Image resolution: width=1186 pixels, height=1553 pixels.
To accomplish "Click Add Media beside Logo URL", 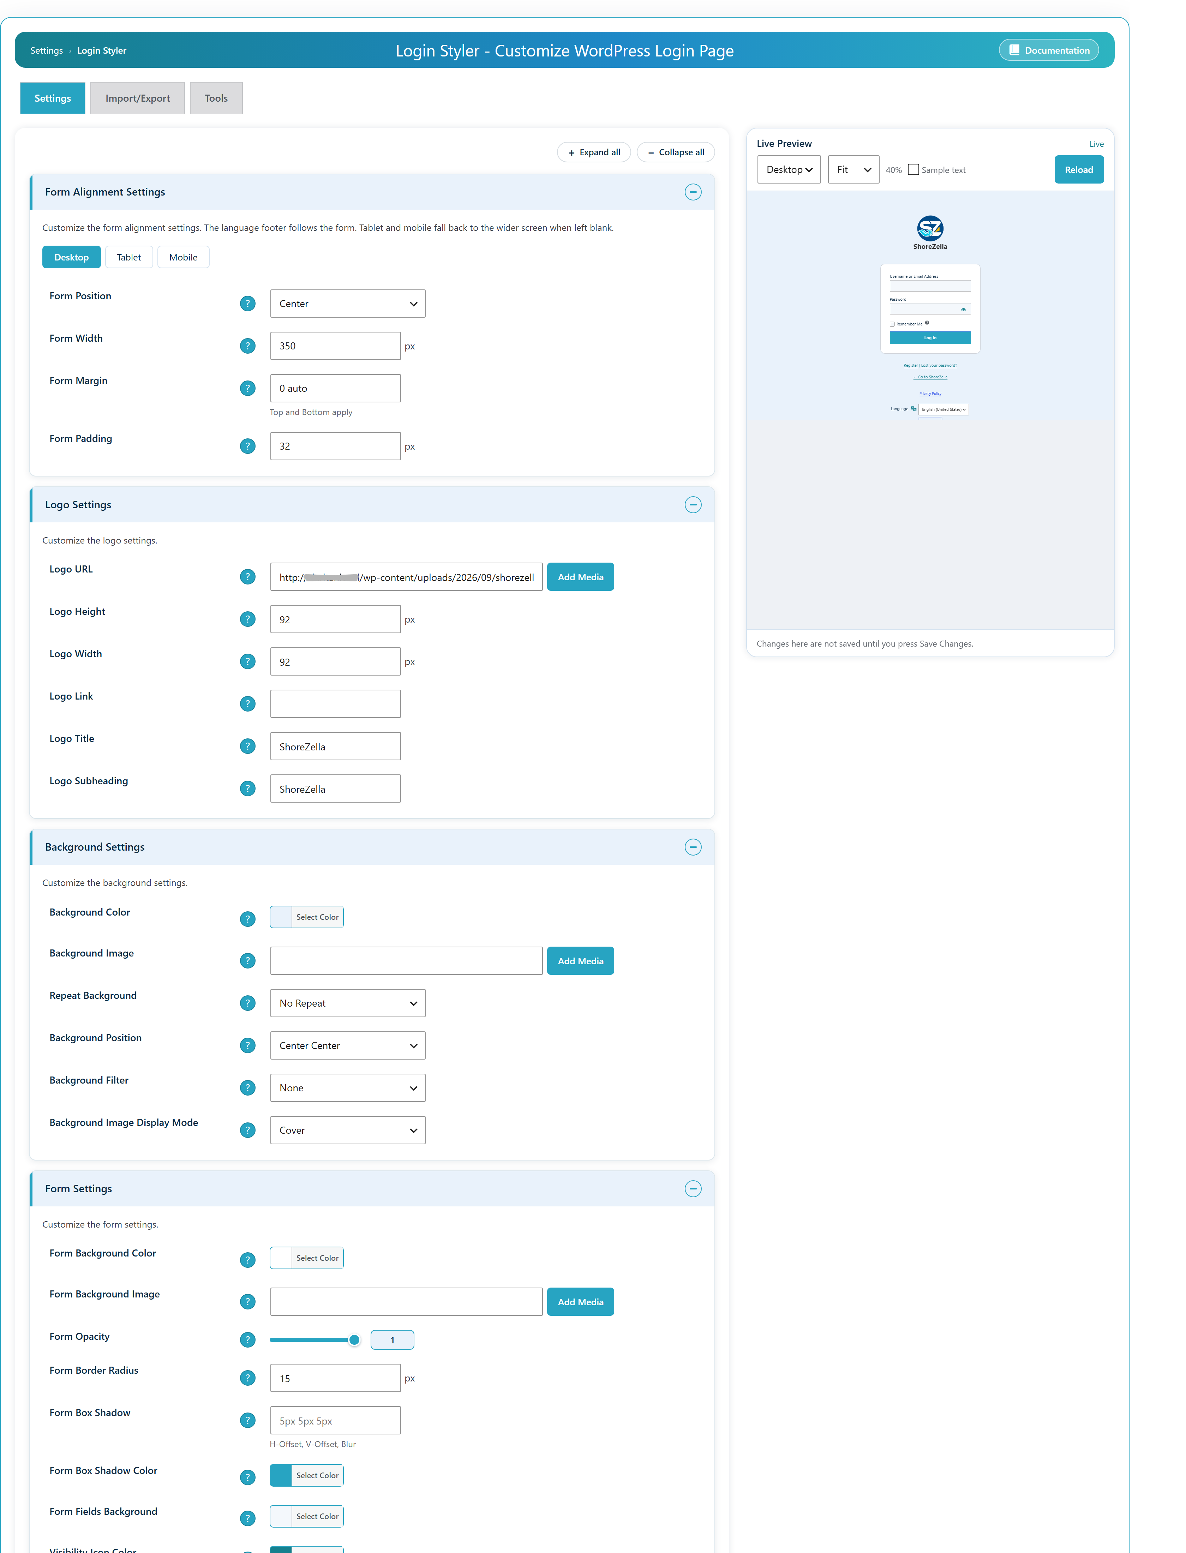I will [x=580, y=577].
